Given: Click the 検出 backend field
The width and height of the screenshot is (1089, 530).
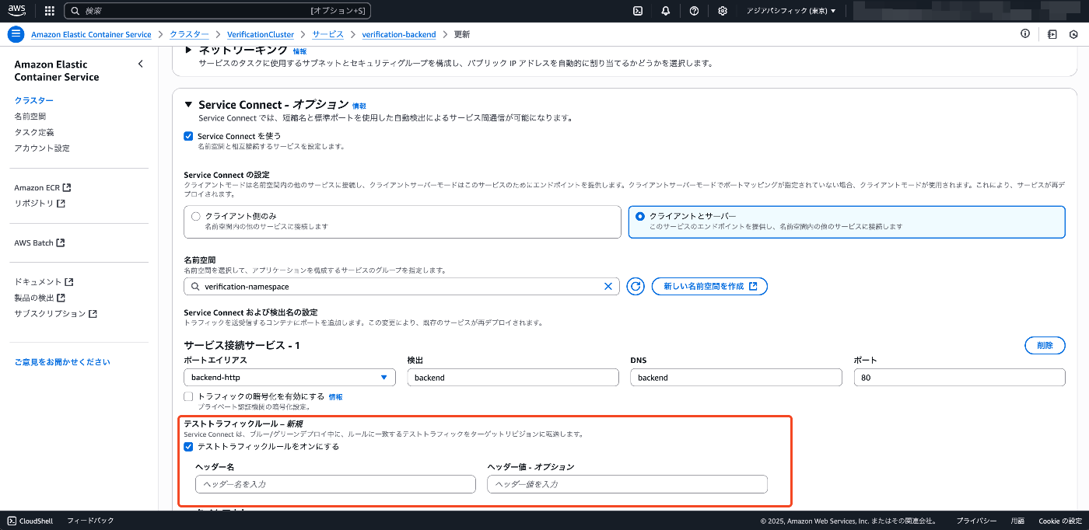Looking at the screenshot, I should [x=513, y=378].
